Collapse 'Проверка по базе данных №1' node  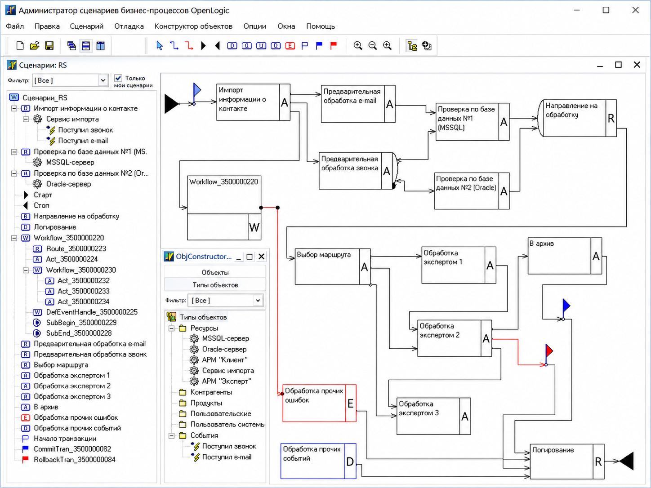tap(14, 152)
